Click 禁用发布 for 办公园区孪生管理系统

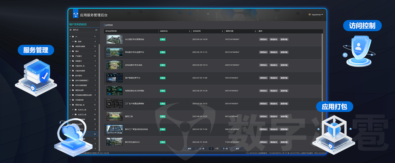(x=263, y=40)
